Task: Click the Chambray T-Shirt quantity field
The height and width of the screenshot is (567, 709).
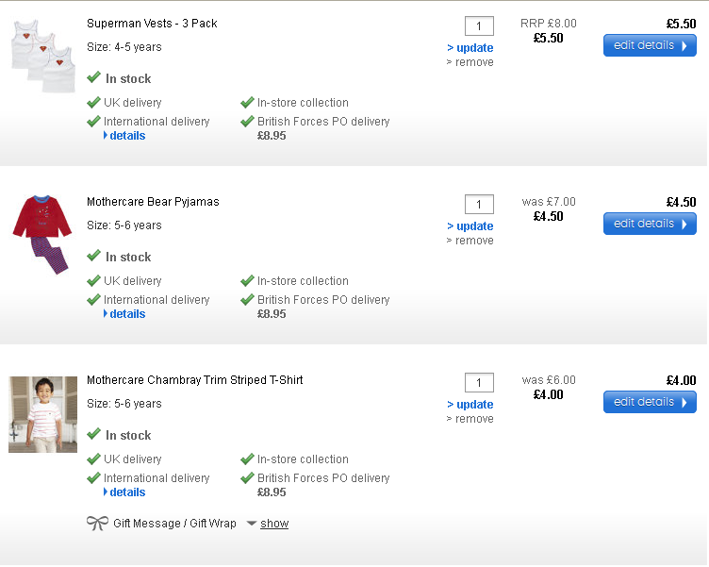Action: (479, 383)
